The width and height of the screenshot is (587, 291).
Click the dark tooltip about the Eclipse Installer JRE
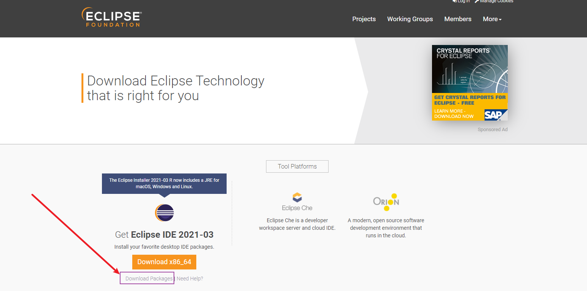(x=164, y=183)
